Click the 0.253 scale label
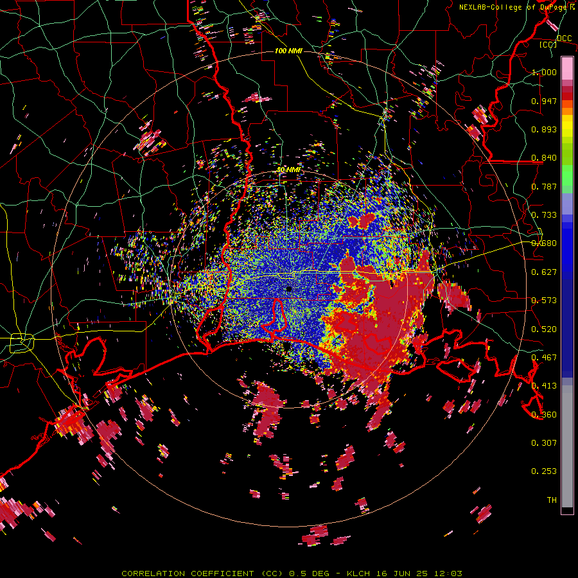 [x=544, y=471]
